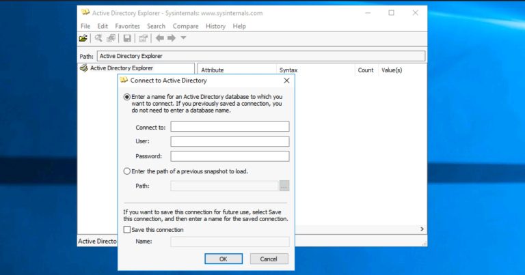Open the history dropdown arrow in toolbar
The width and height of the screenshot is (525, 275).
tap(183, 38)
